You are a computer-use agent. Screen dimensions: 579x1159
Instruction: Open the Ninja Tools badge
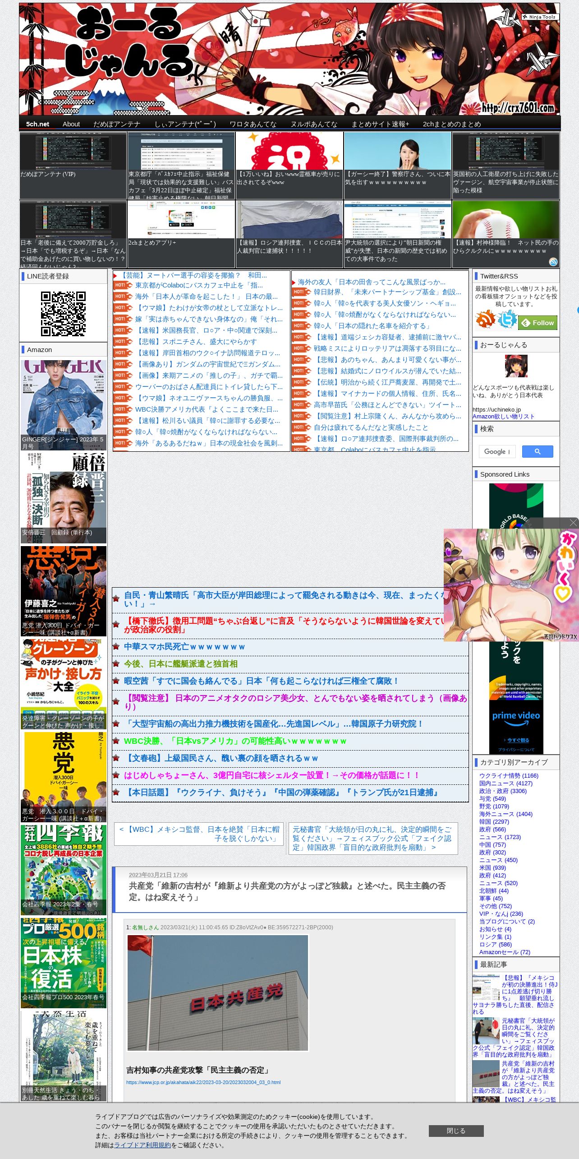(x=540, y=17)
